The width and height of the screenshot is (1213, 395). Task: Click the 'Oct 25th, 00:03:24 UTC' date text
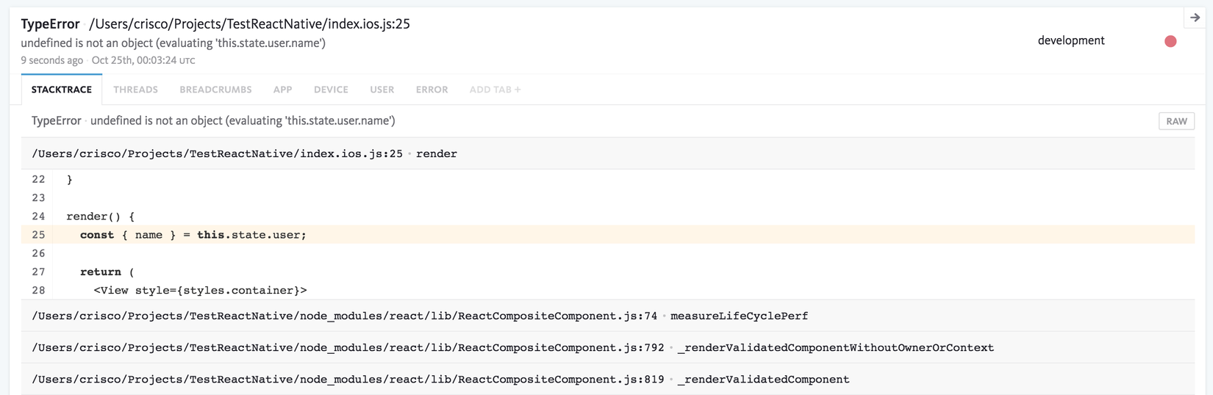tap(143, 60)
